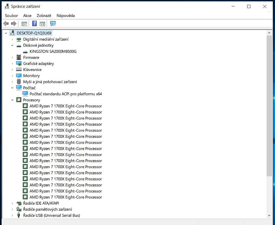Select the last AMD Ryzen 7 1700X processor entry
The height and width of the screenshot is (225, 275).
click(66, 197)
